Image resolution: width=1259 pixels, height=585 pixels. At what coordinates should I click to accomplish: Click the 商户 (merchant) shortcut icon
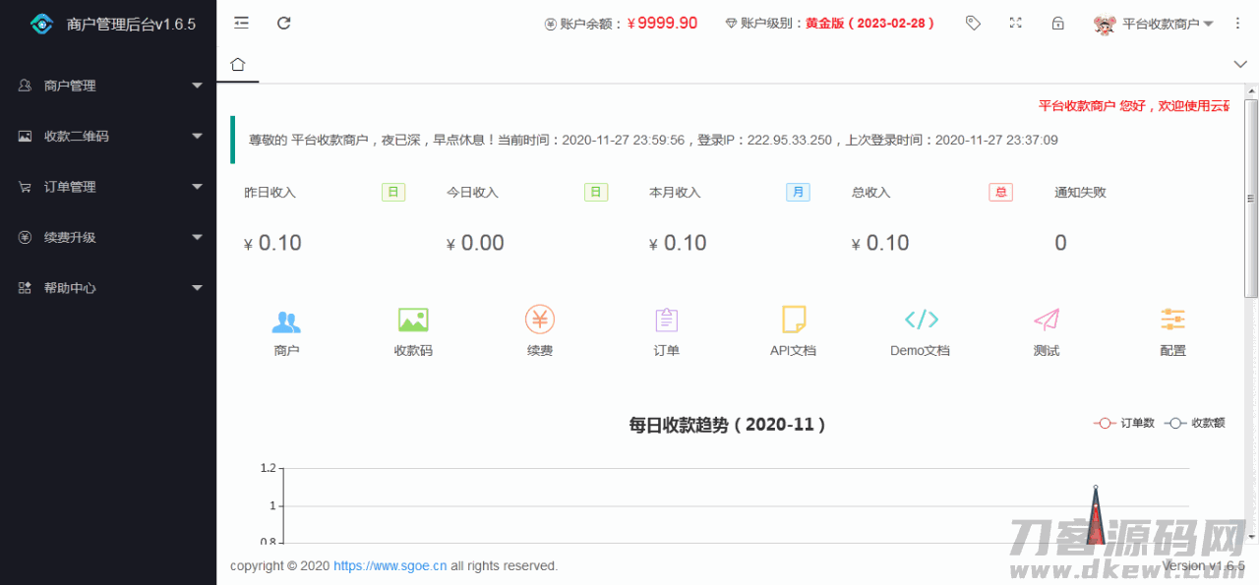pos(286,321)
